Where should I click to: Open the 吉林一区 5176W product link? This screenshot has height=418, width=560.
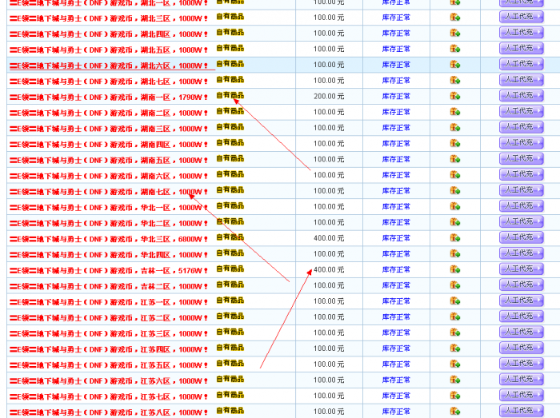(109, 270)
